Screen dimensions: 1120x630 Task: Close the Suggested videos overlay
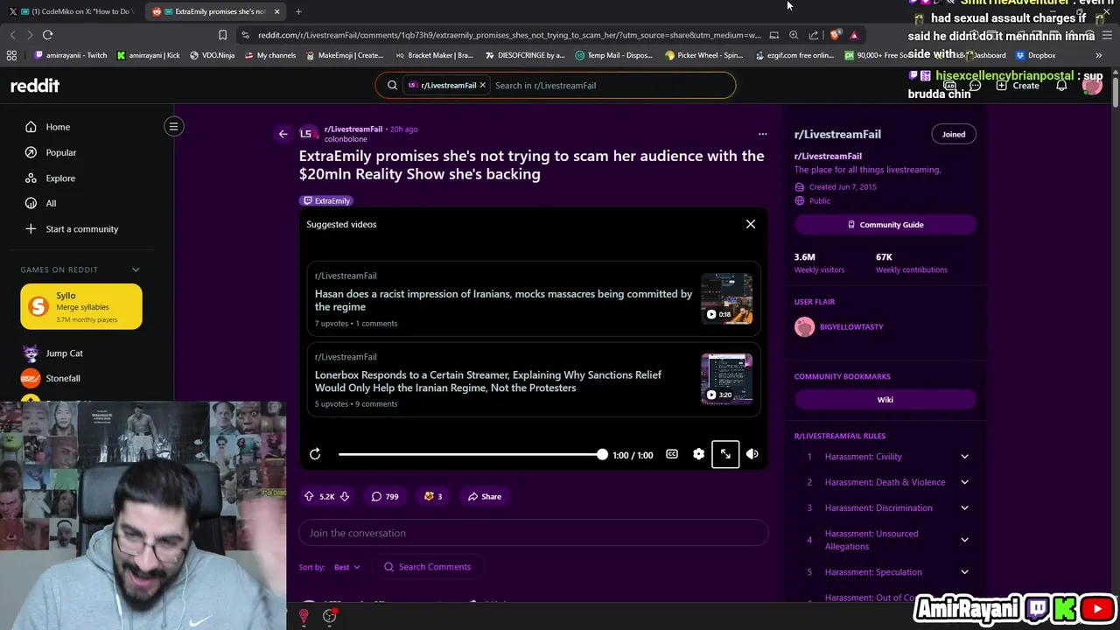point(750,224)
